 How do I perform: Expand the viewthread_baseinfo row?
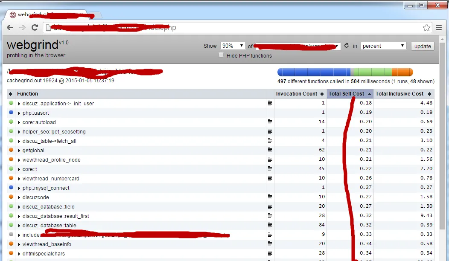click(x=19, y=244)
